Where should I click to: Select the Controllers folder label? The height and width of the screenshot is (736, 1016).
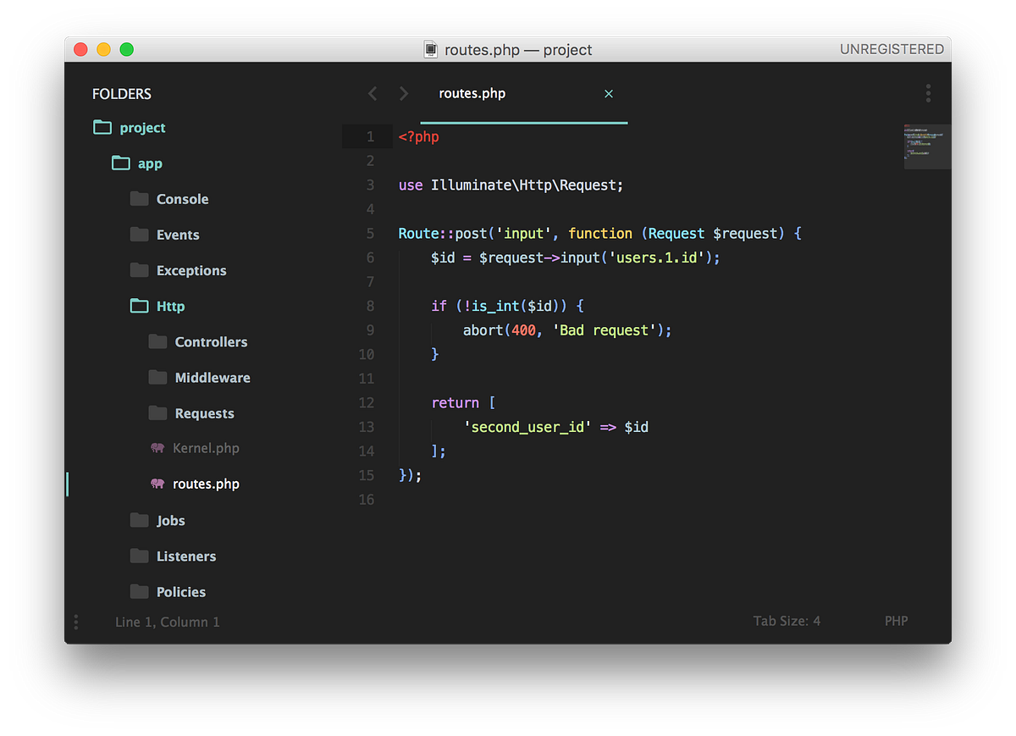click(x=211, y=341)
